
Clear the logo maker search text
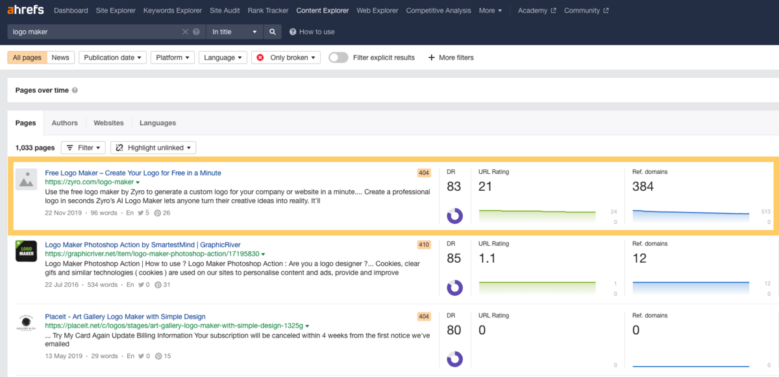185,32
